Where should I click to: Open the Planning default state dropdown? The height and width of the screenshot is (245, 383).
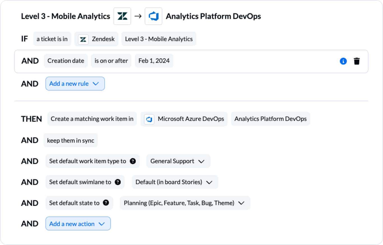(185, 203)
